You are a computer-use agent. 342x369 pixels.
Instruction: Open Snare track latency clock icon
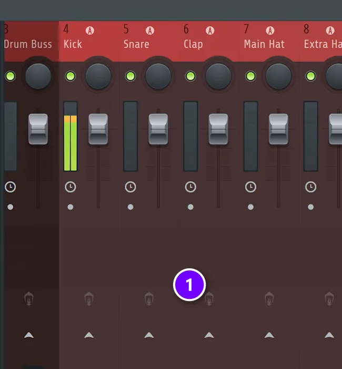130,187
